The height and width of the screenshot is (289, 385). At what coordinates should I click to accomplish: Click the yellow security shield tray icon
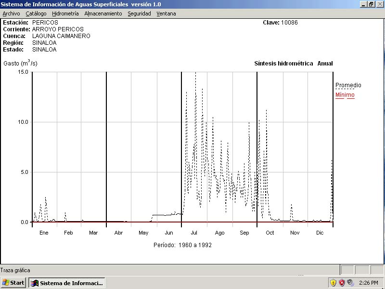pyautogui.click(x=333, y=283)
